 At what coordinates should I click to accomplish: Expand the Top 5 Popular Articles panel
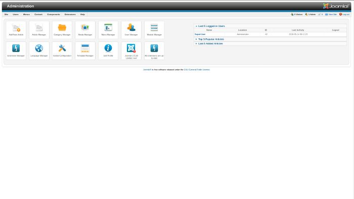[211, 39]
